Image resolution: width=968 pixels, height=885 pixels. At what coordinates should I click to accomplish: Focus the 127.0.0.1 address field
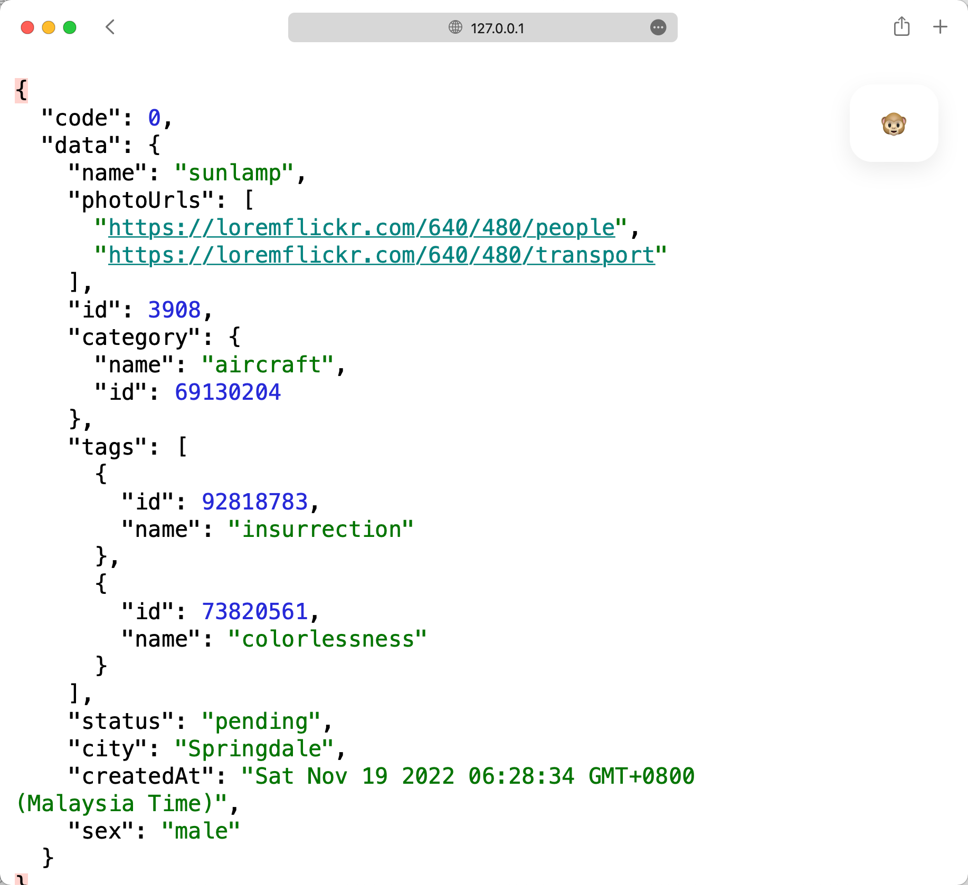[x=497, y=28]
